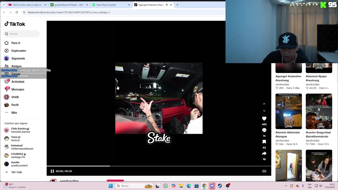338x190 pixels.
Task: Open #daniela #detenida #kongsw video thumbnail
Action: 289,111
